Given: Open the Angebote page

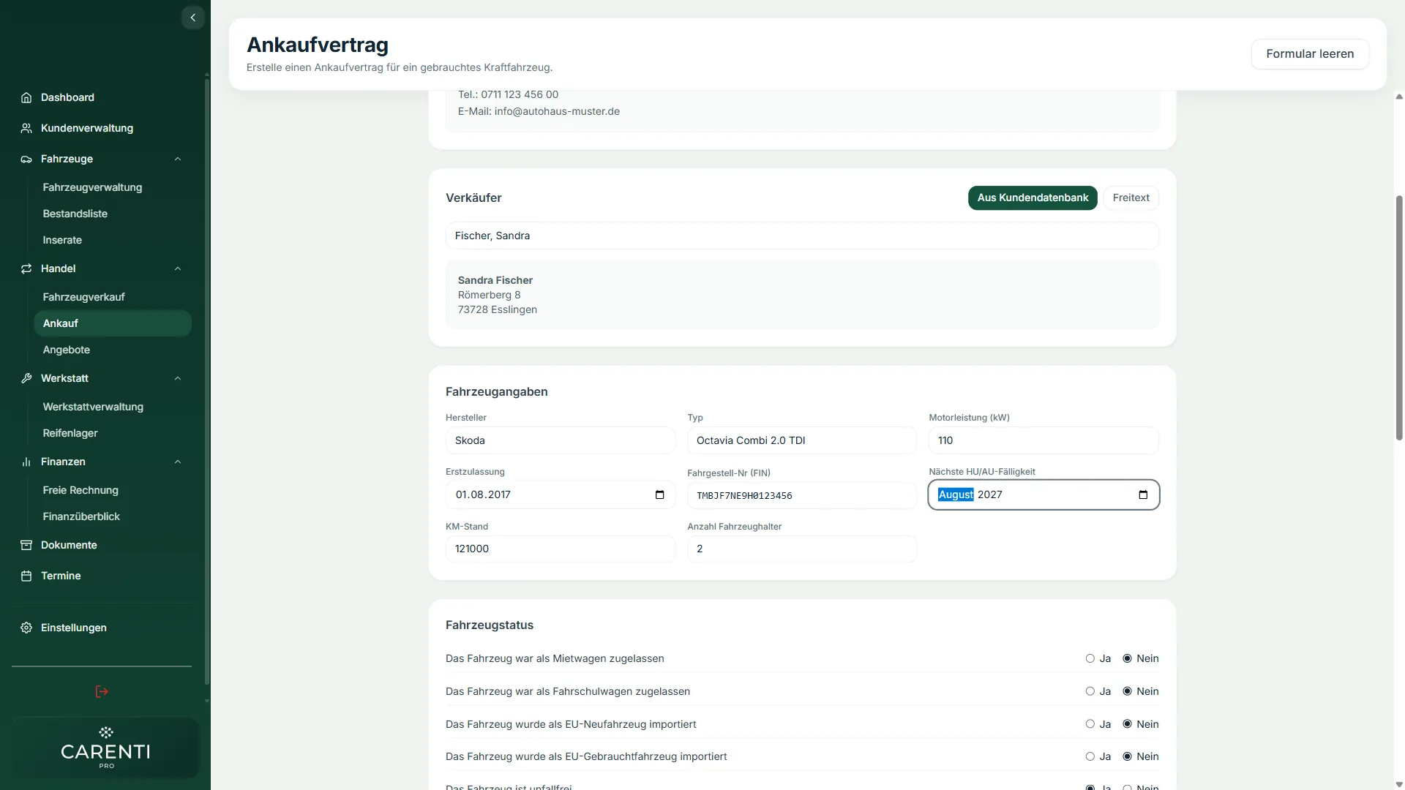Looking at the screenshot, I should point(67,350).
